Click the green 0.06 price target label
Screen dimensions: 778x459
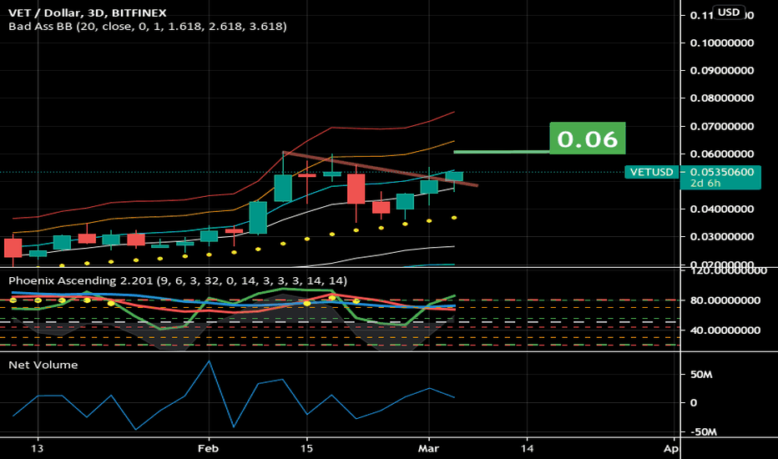click(x=588, y=138)
